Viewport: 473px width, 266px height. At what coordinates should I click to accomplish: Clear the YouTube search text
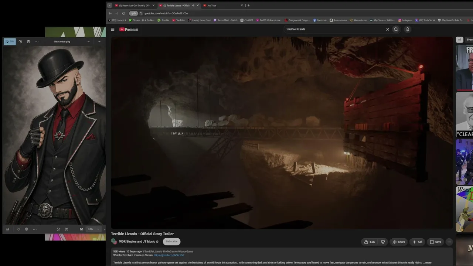click(388, 29)
